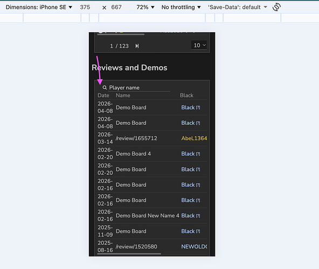
Task: Open Demo Board New Name 4 entry
Action: [x=148, y=216]
